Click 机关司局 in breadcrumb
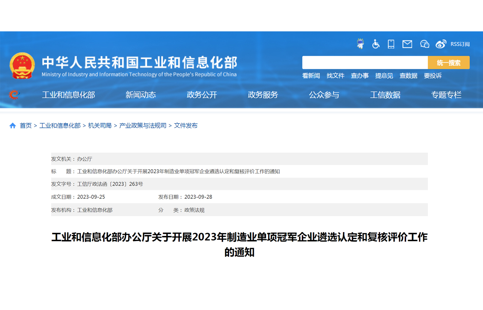Image resolution: width=483 pixels, height=310 pixels. pyautogui.click(x=100, y=126)
